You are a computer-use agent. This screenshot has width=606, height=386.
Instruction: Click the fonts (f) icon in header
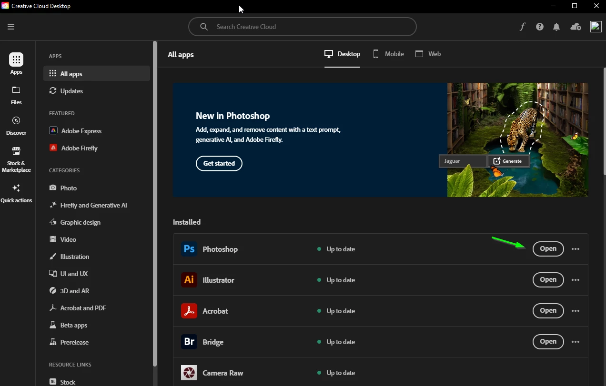(522, 27)
